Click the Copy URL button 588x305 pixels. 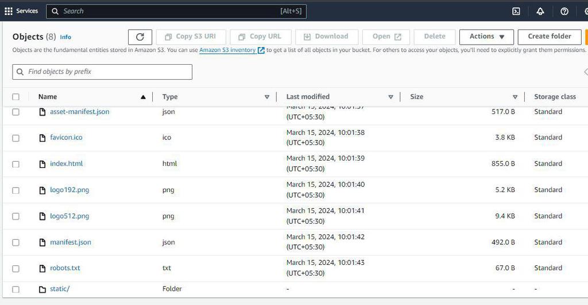[x=261, y=37]
